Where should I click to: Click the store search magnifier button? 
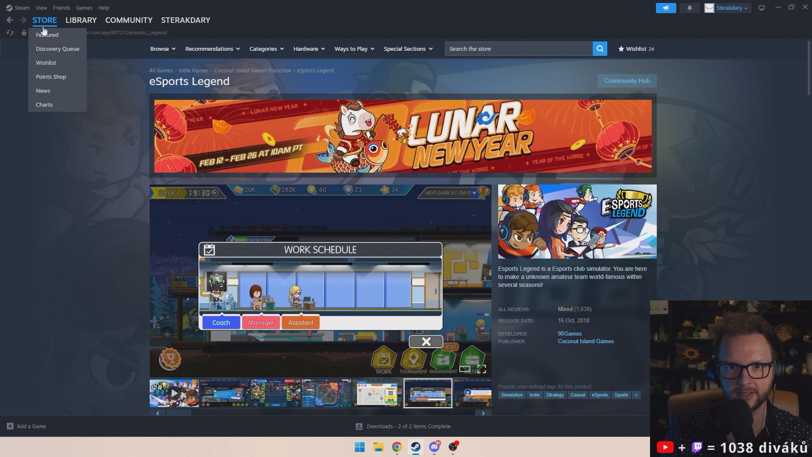click(x=600, y=49)
